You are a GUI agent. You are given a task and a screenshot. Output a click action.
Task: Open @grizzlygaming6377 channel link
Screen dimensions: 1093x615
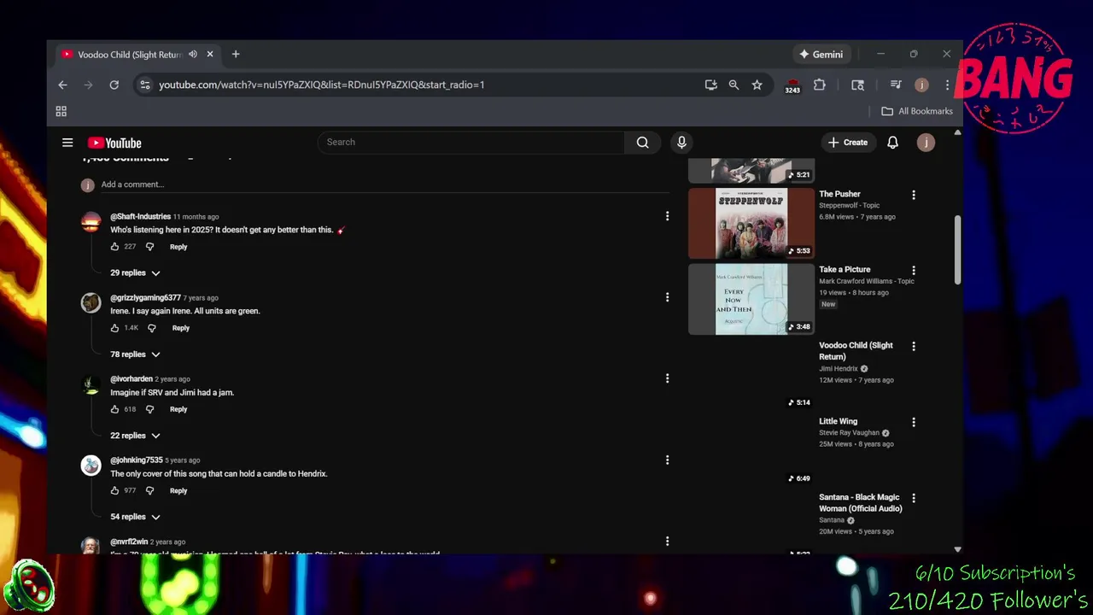(x=145, y=297)
